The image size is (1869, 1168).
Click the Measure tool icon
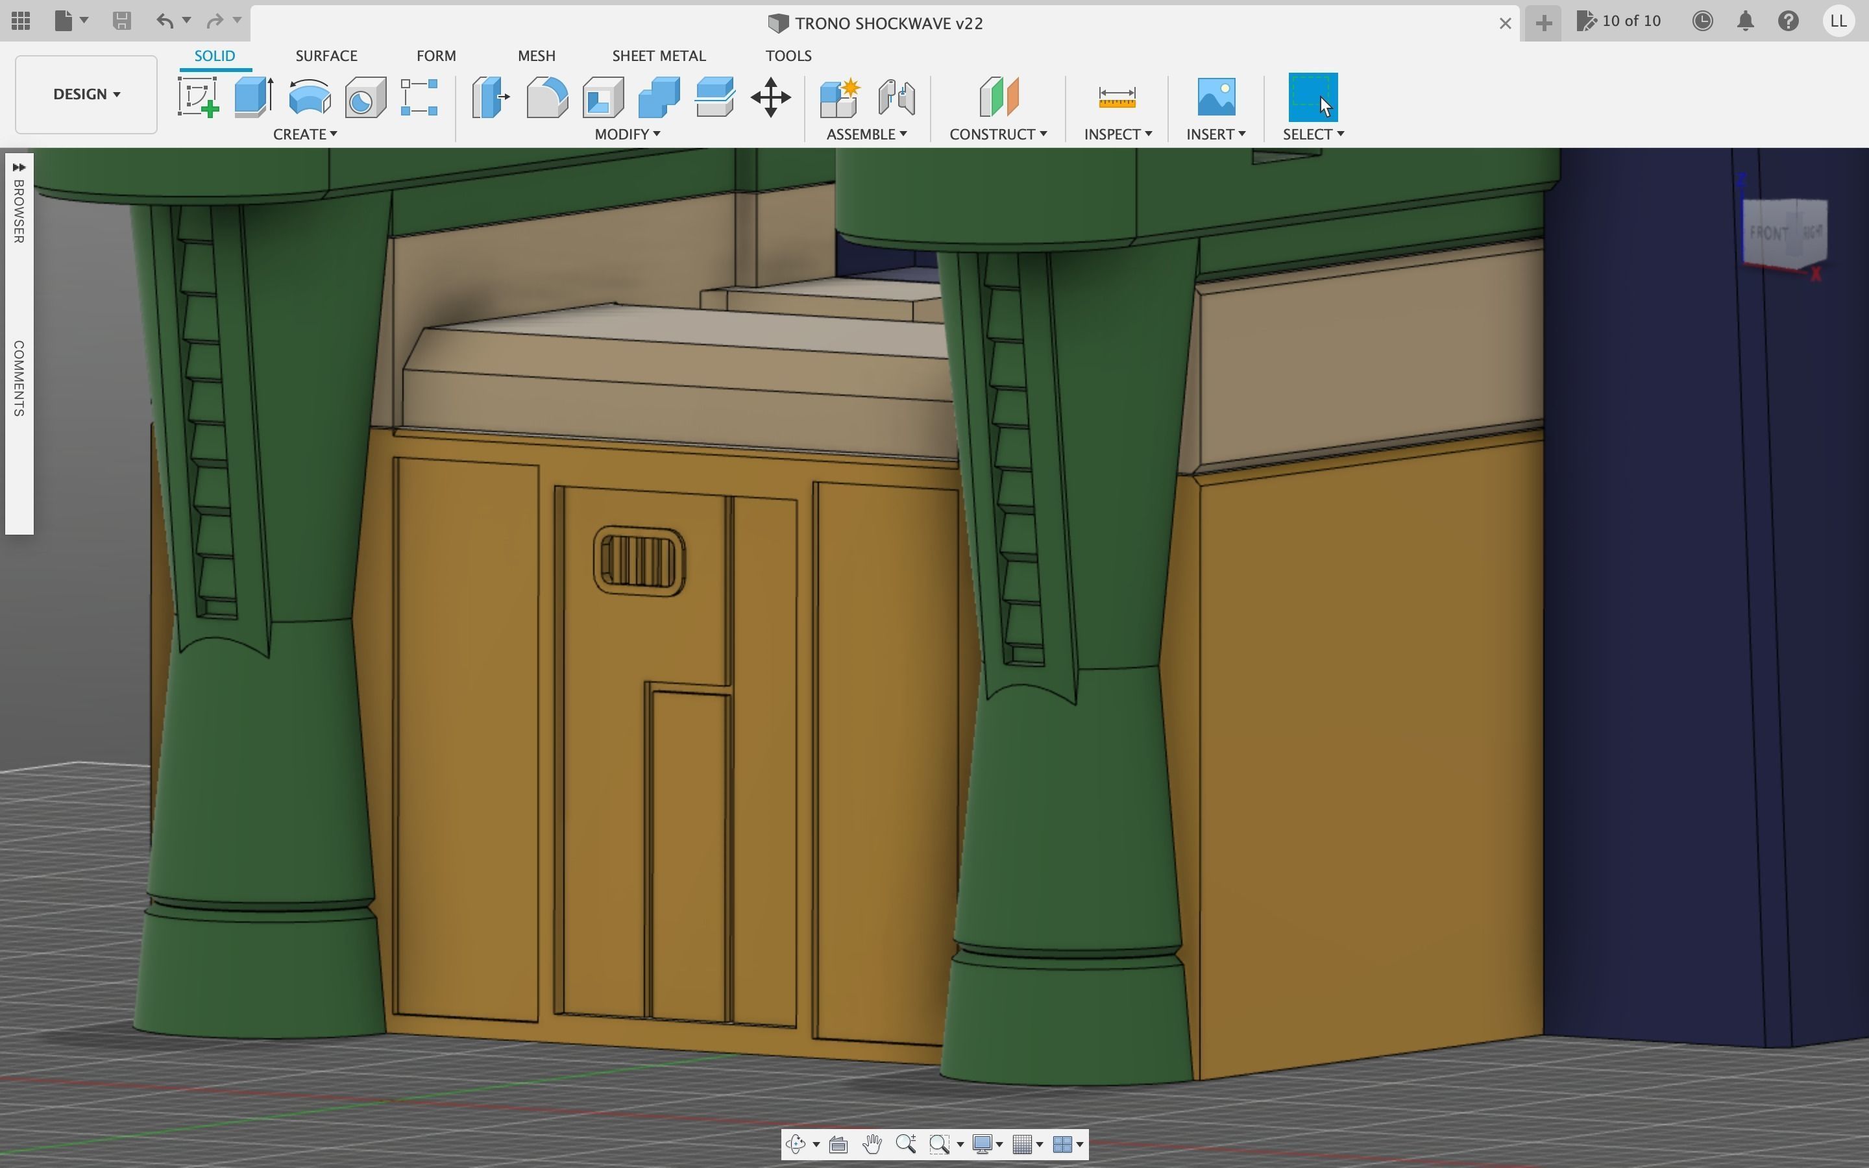point(1117,97)
